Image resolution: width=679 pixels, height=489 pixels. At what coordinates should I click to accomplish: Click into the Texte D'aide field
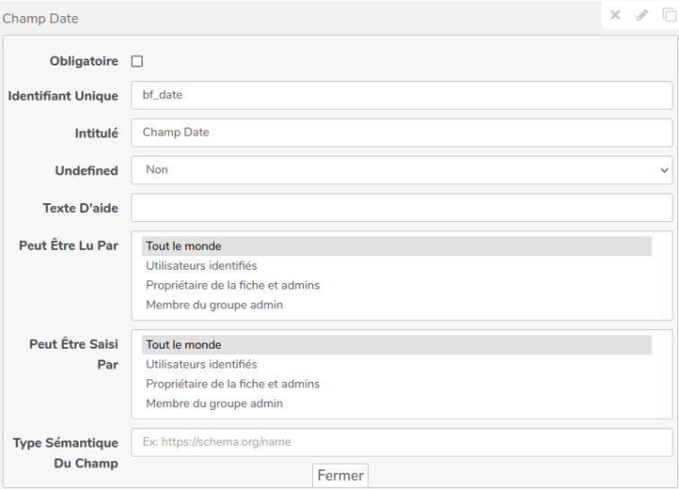coord(402,208)
